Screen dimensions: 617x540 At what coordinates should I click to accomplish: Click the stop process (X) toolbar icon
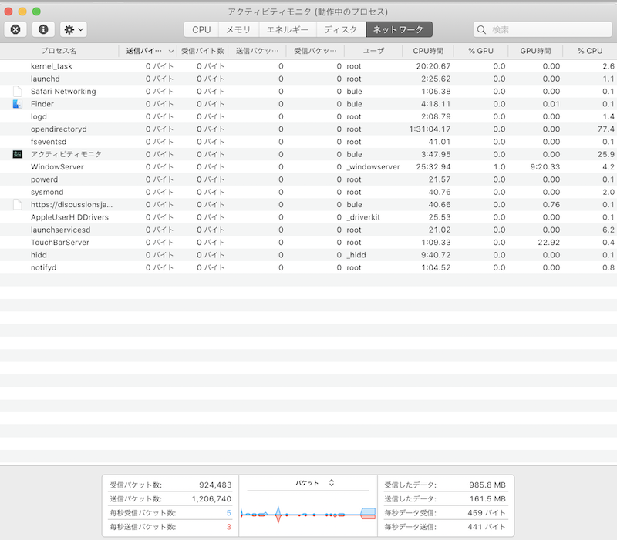coord(15,29)
